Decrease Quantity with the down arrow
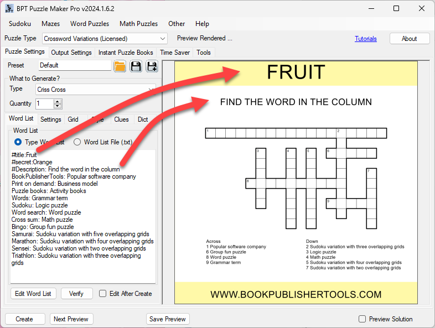Image resolution: width=435 pixels, height=328 pixels. [x=58, y=106]
